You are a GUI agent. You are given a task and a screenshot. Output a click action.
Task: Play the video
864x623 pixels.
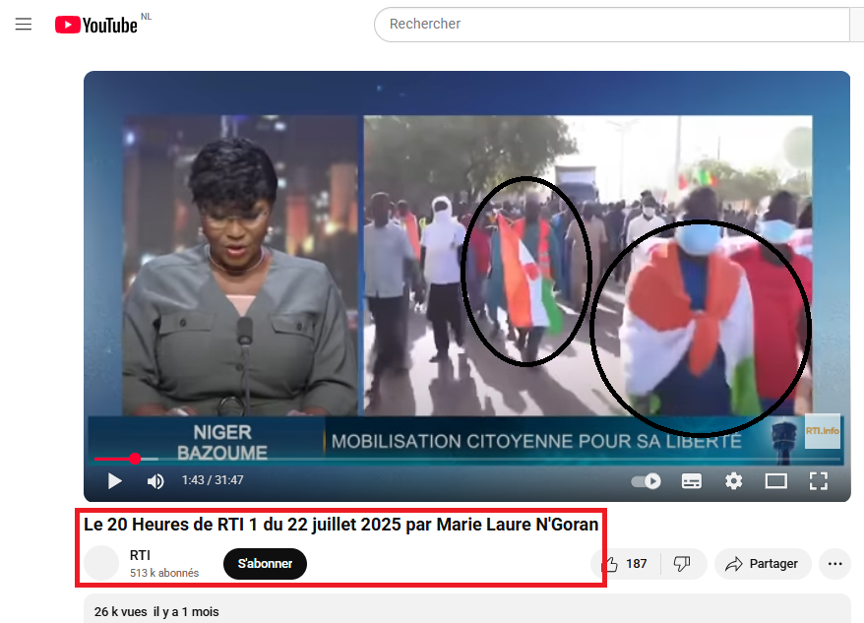pyautogui.click(x=115, y=480)
